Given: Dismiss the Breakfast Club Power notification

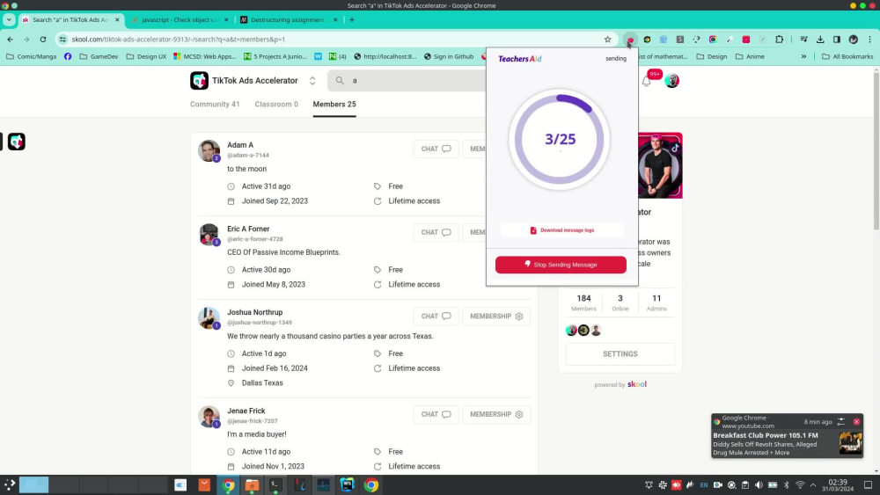Looking at the screenshot, I should click(x=856, y=421).
